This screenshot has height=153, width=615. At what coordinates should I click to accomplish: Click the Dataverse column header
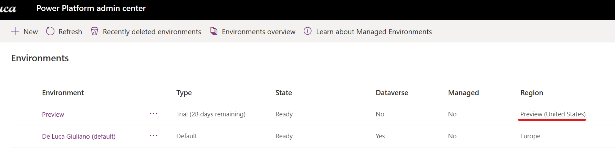(392, 93)
